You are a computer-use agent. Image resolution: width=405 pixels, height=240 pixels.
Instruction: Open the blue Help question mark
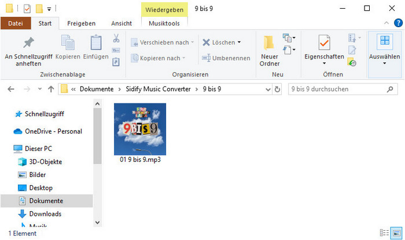[398, 23]
